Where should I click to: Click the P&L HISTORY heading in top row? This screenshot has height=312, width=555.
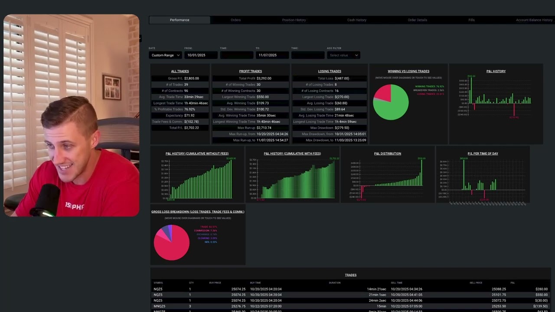[x=496, y=71]
